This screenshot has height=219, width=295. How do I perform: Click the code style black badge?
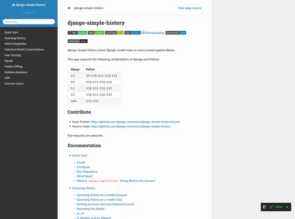click(x=78, y=41)
